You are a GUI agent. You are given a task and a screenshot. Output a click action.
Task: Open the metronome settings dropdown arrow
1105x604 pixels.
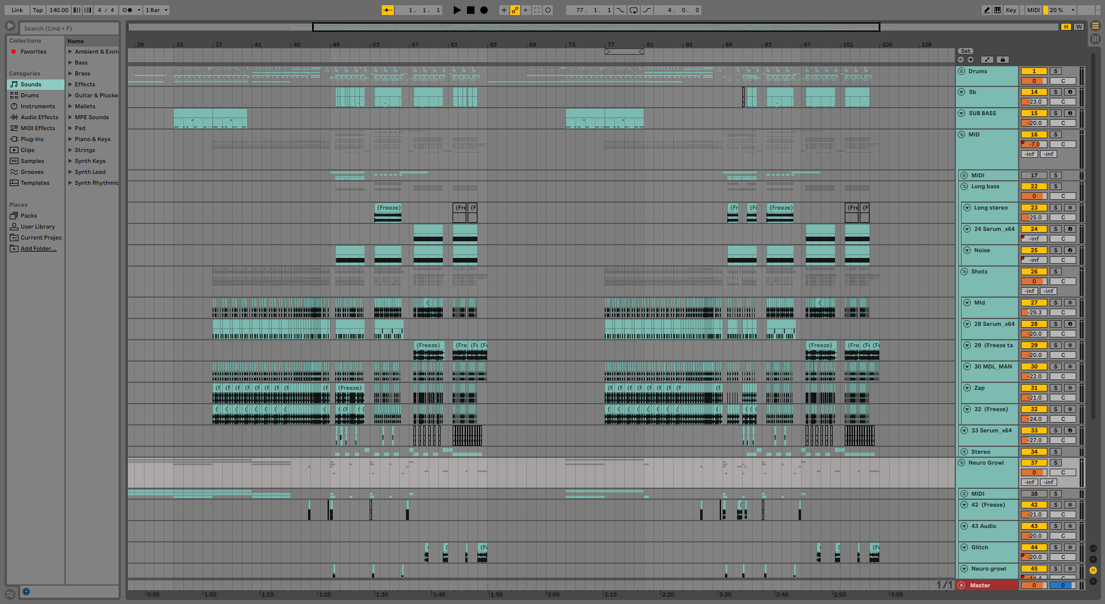(139, 10)
